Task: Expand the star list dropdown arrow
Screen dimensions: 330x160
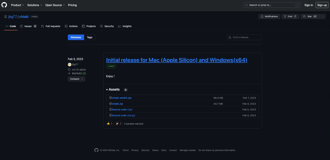Action: pyautogui.click(x=323, y=17)
